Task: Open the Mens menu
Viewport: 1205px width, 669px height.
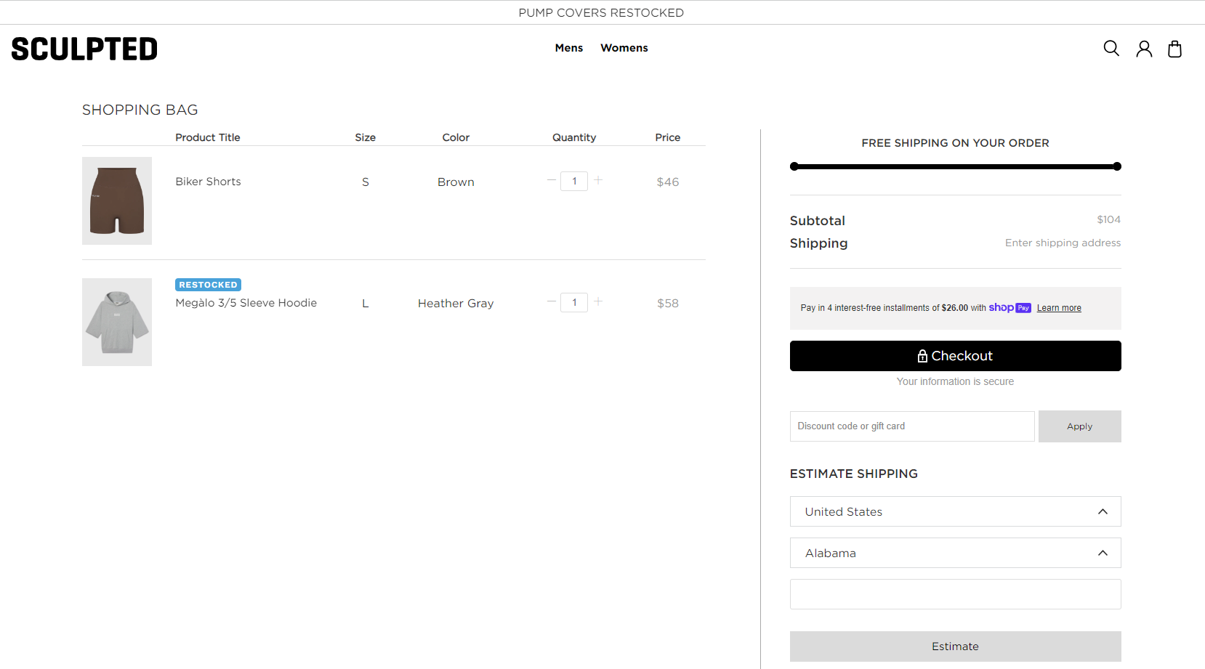Action: pyautogui.click(x=568, y=48)
